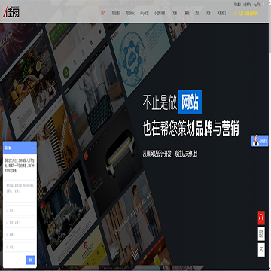Click the red headset consultation icon

pyautogui.click(x=261, y=218)
